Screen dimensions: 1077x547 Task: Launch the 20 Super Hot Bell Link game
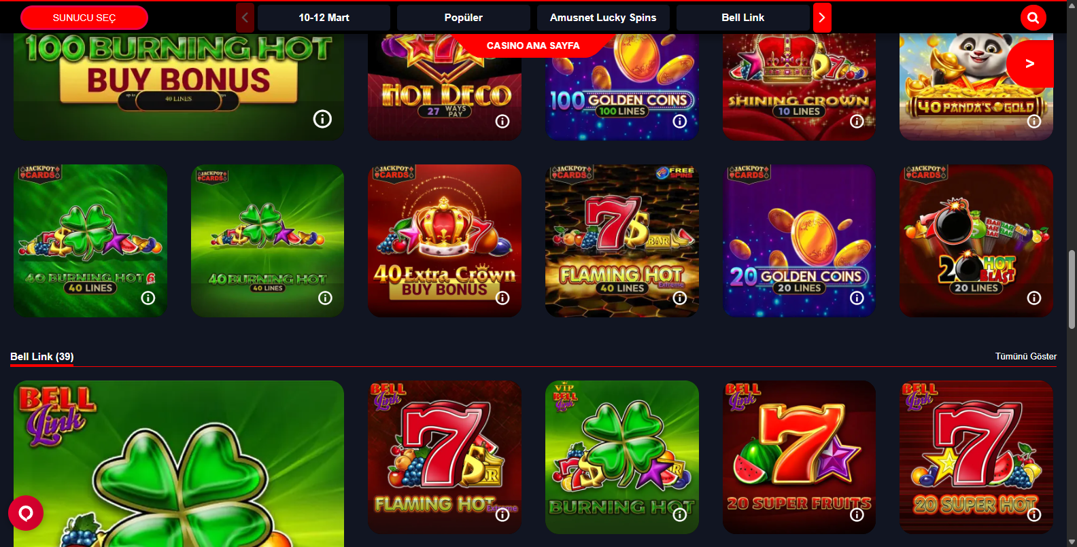[976, 457]
